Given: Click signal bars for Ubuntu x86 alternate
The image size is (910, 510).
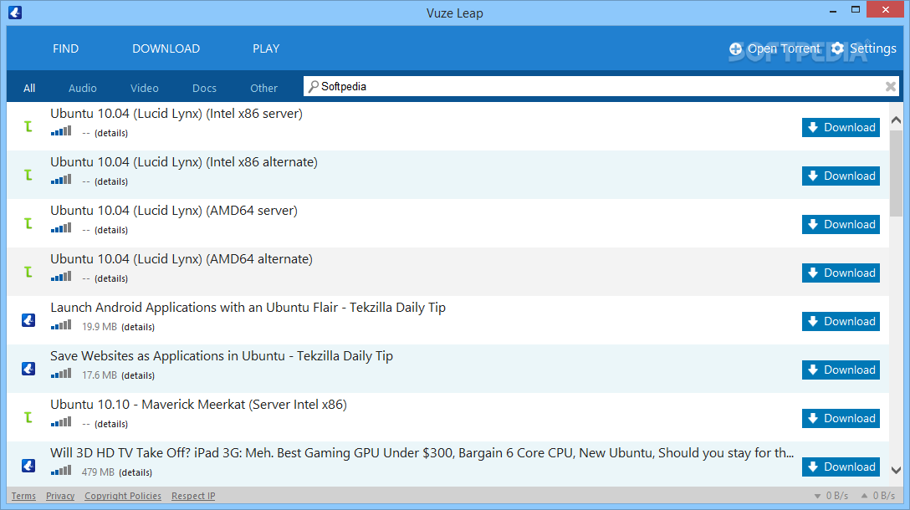Looking at the screenshot, I should coord(61,180).
